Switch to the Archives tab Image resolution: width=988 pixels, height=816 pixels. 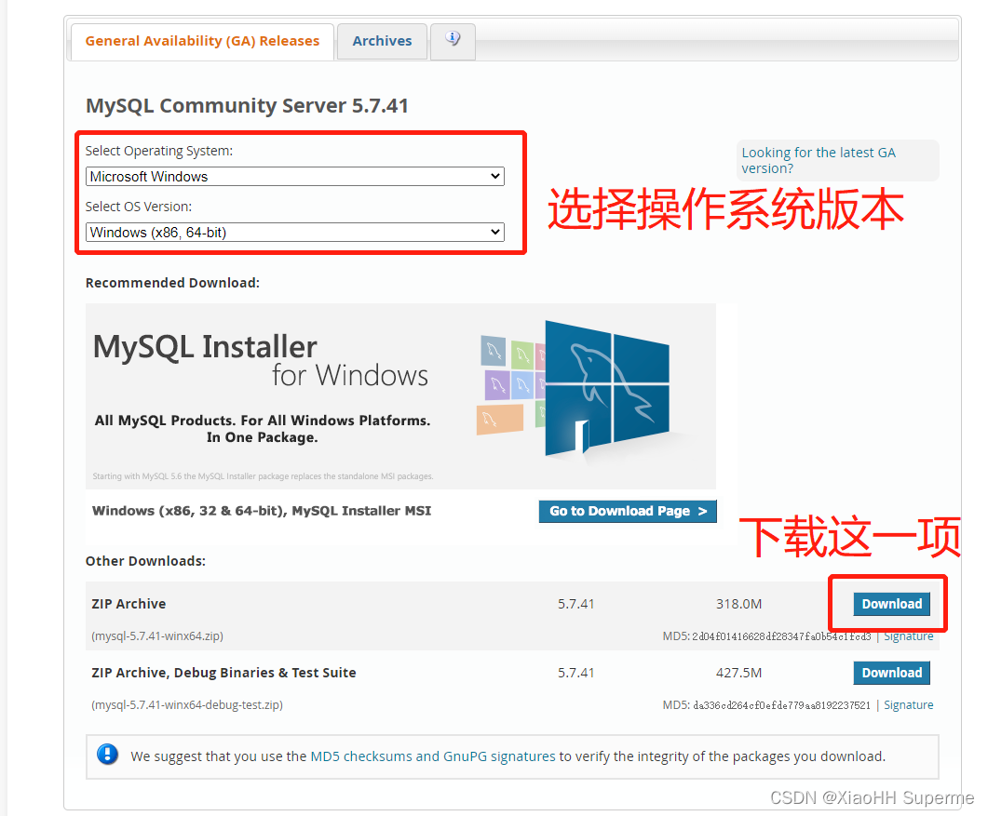[x=382, y=41]
